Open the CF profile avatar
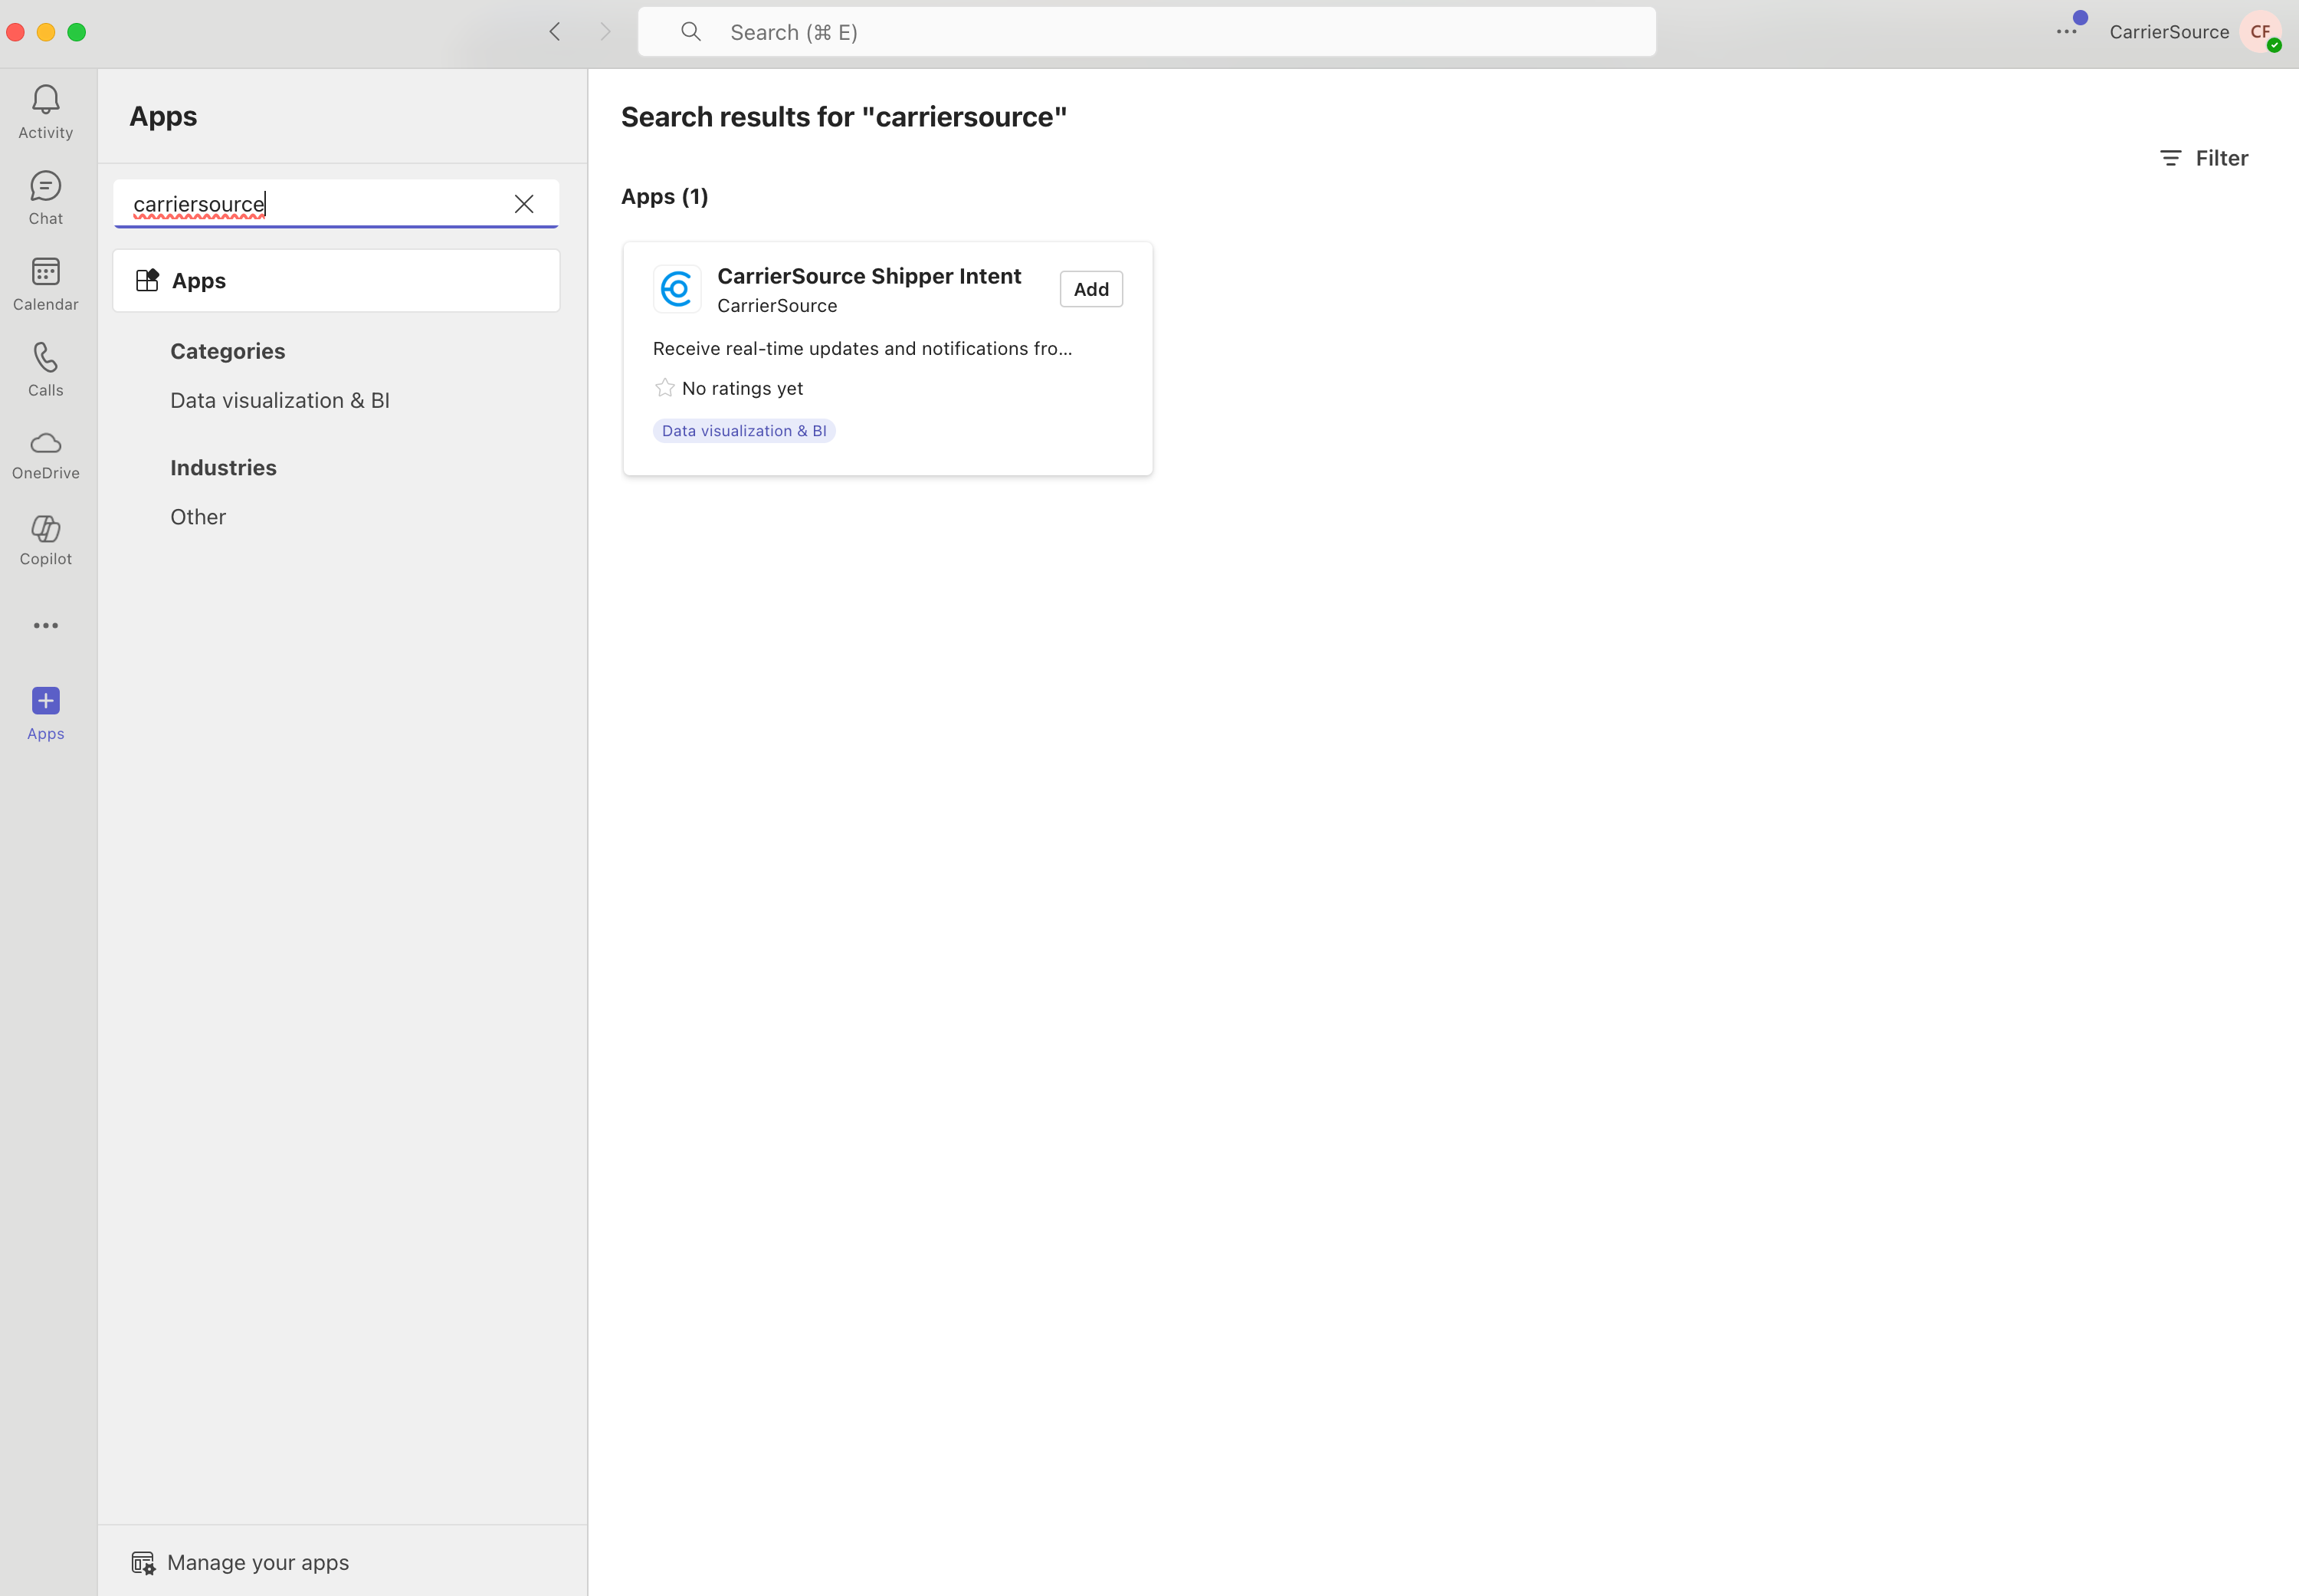Screen dimensions: 2299x1596 (2261, 32)
